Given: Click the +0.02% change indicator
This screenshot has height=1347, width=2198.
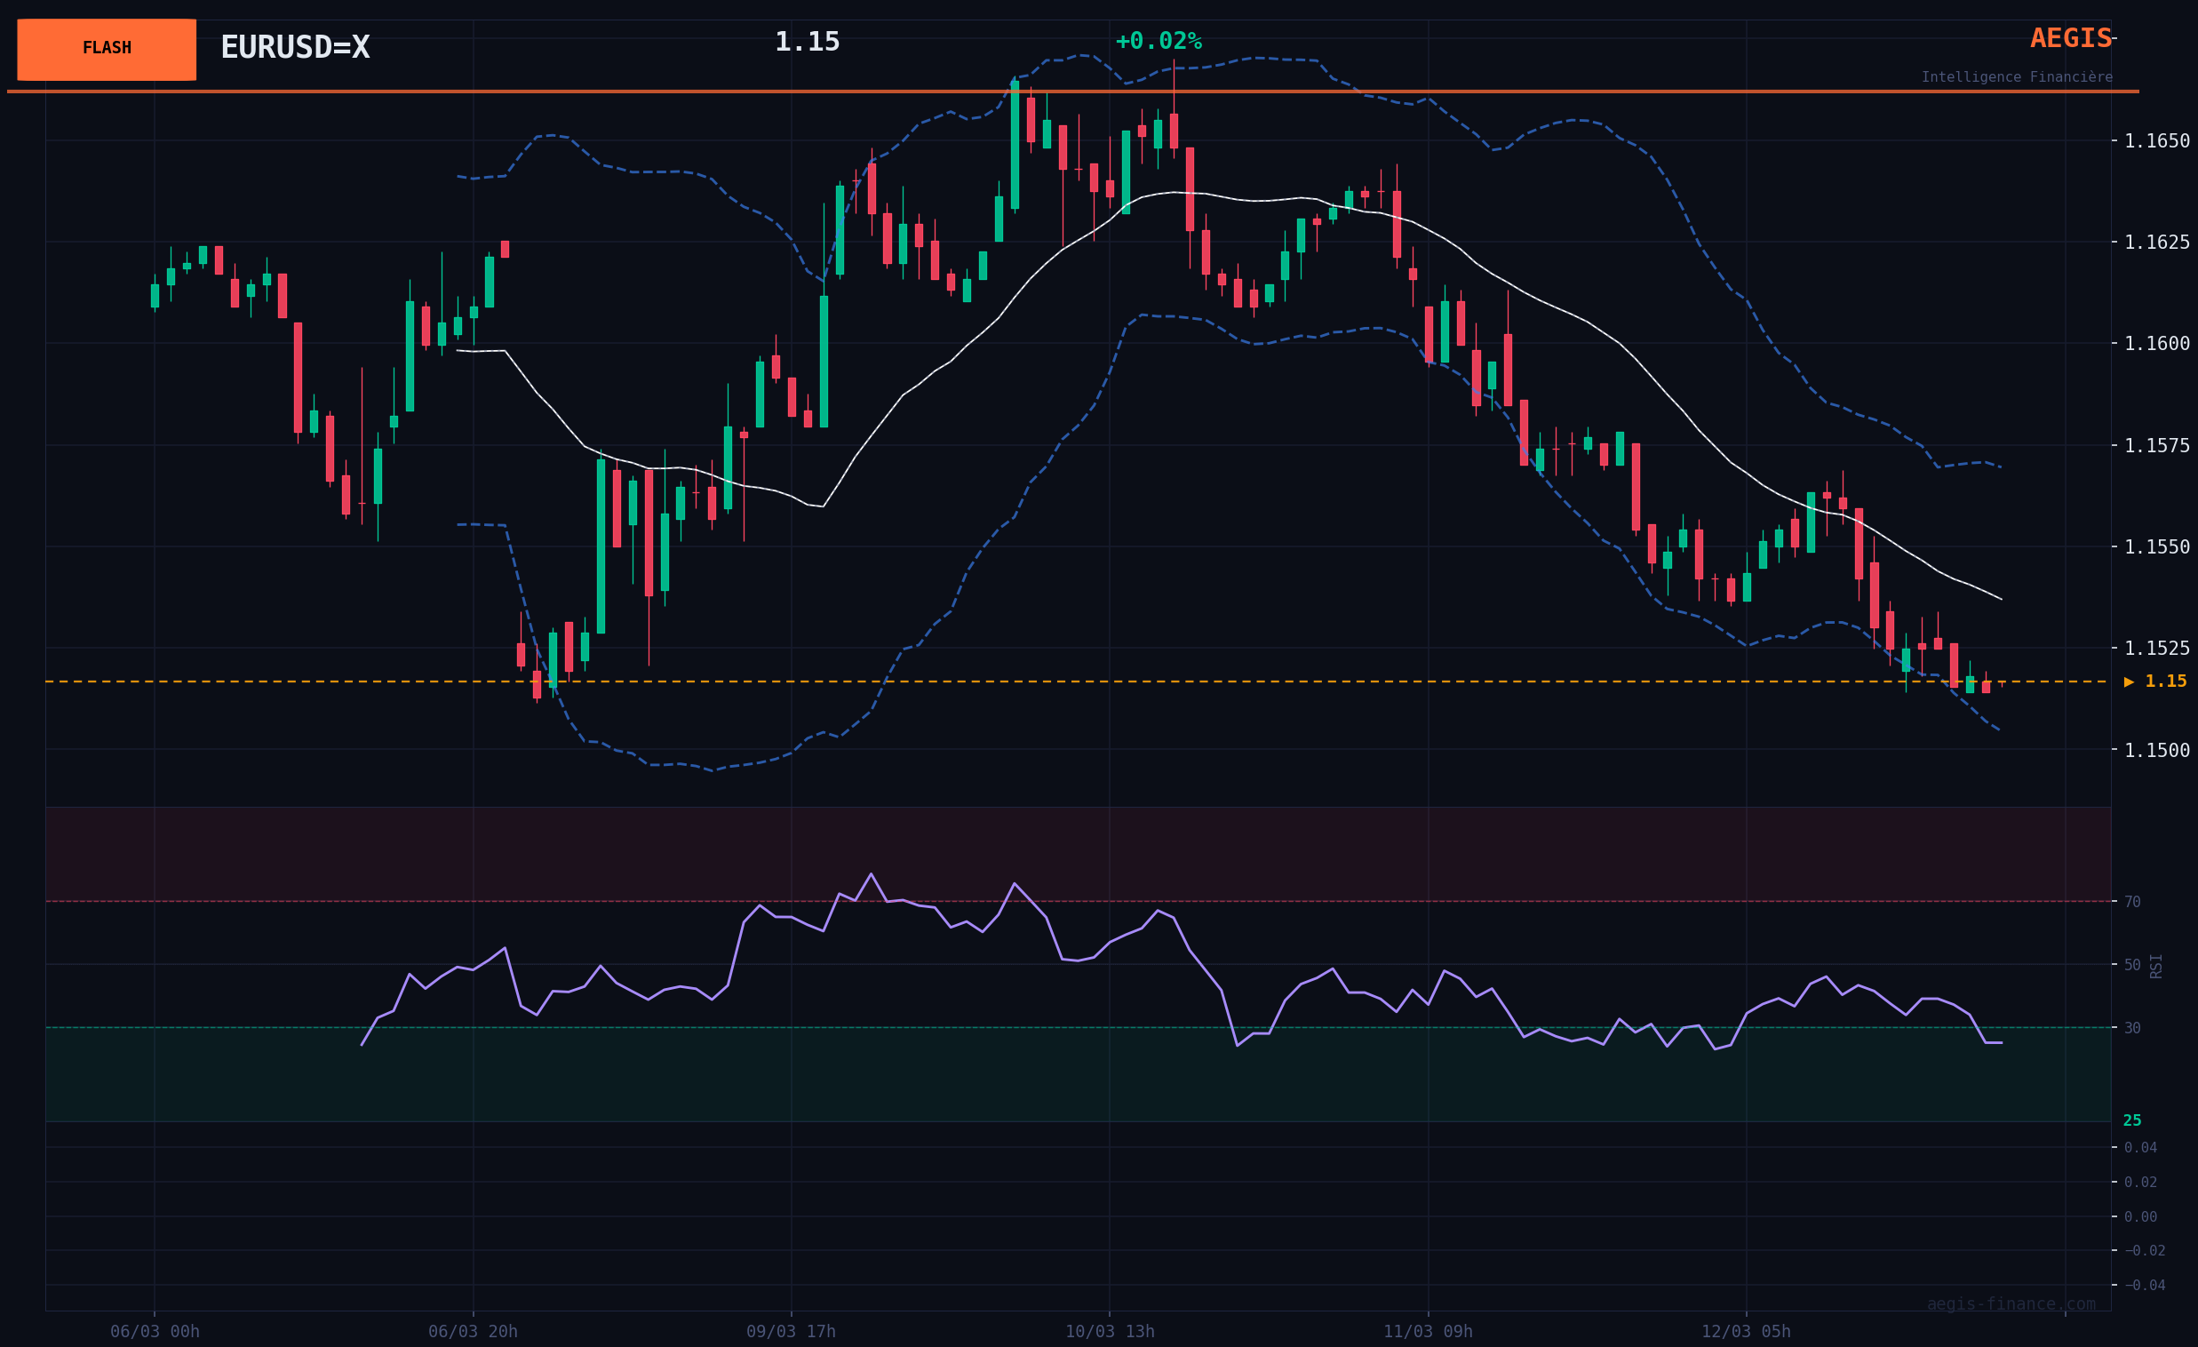Looking at the screenshot, I should tap(1158, 41).
